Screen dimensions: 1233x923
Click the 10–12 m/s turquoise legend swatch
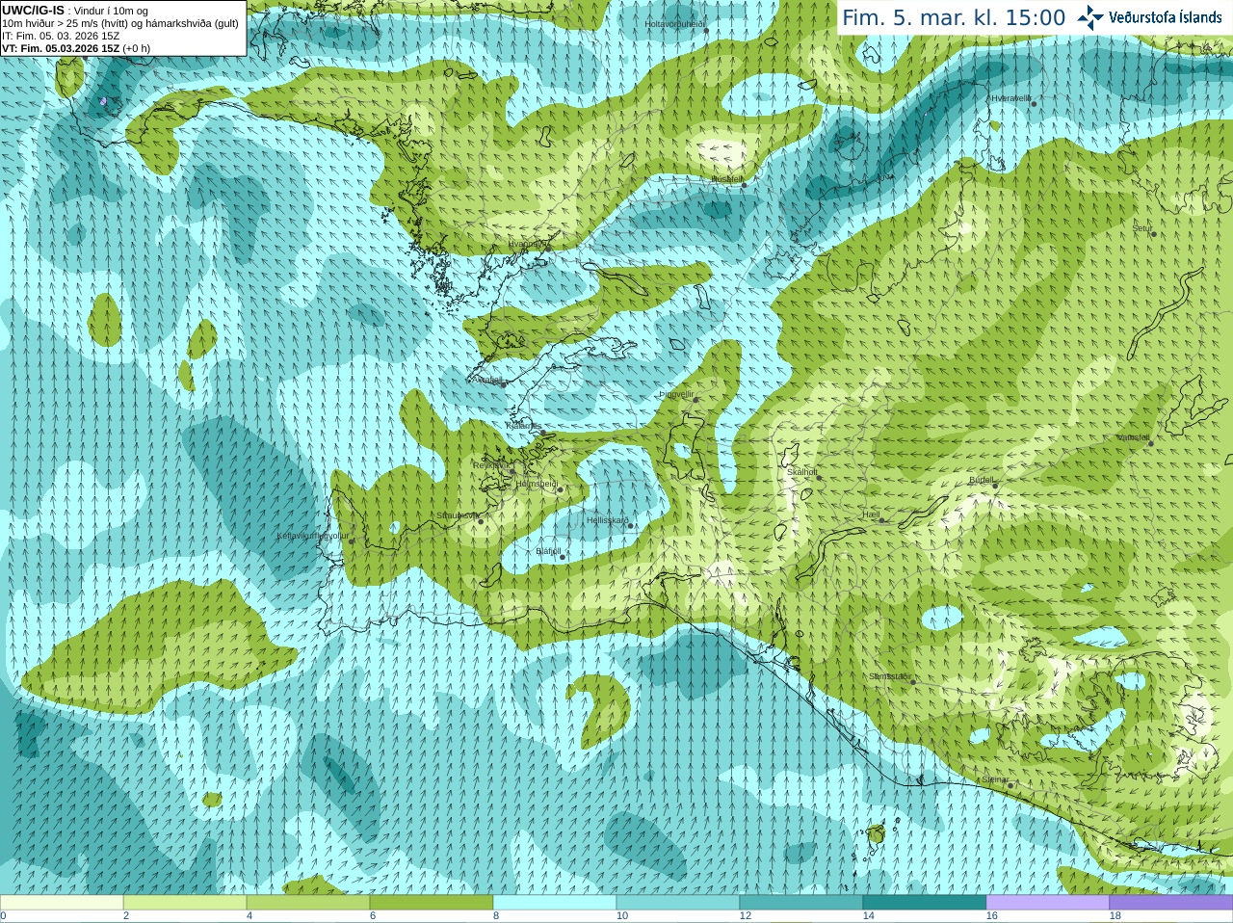point(678,903)
